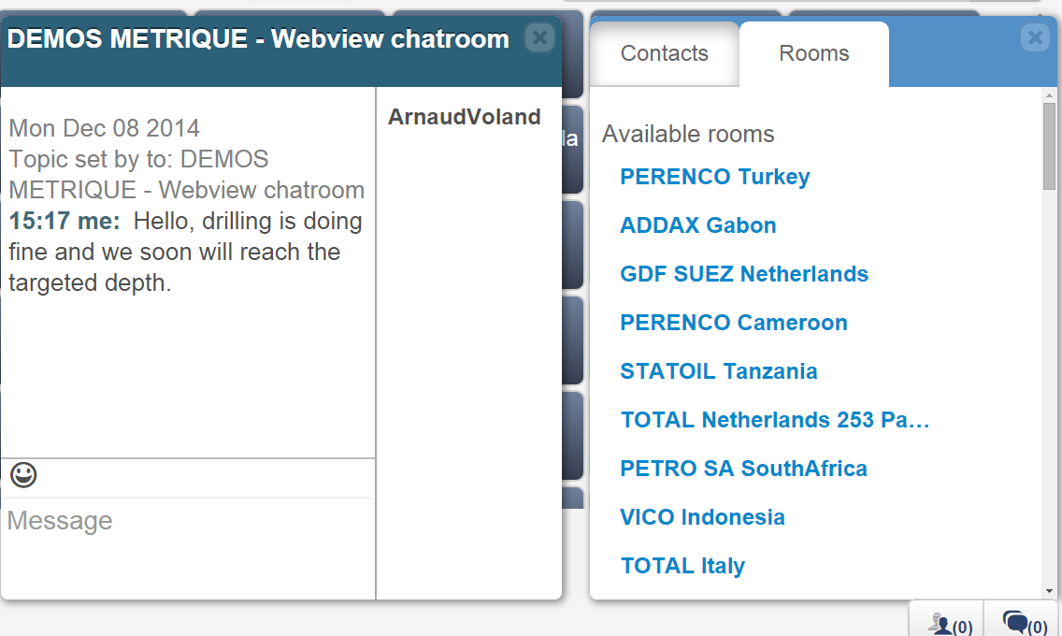1062x636 pixels.
Task: Switch to the Contacts tab
Action: click(x=664, y=53)
